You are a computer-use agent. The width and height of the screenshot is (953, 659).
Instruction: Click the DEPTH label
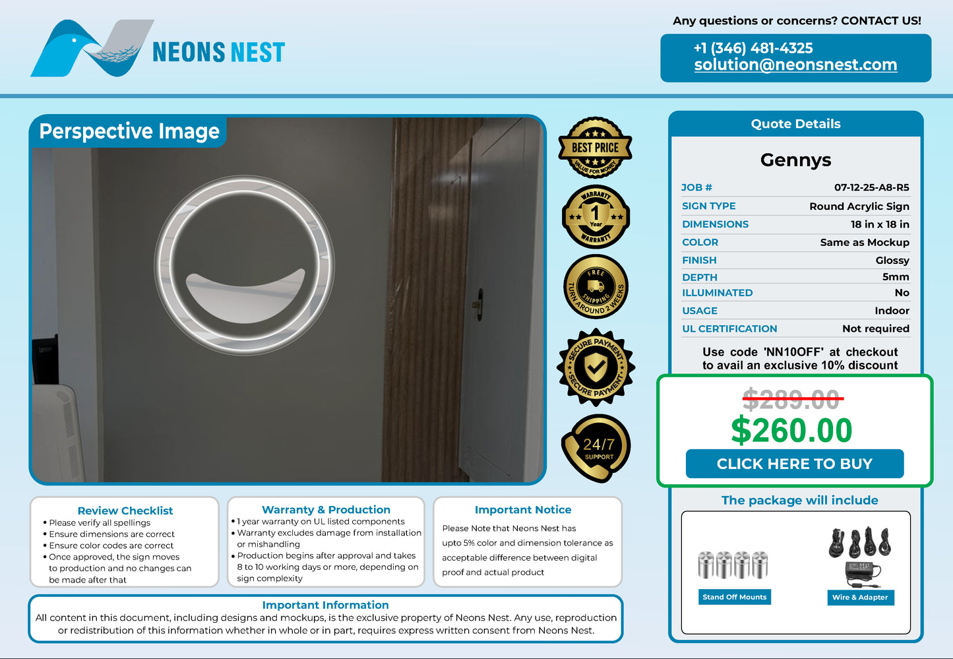coord(700,277)
